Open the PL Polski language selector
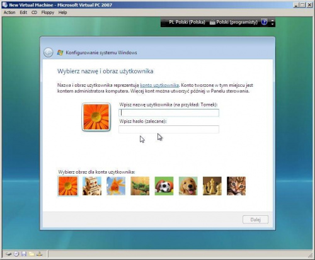 [187, 22]
